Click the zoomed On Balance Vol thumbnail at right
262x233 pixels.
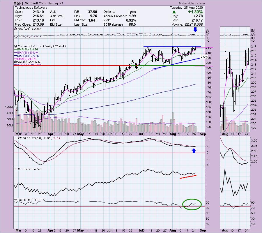(x=235, y=182)
